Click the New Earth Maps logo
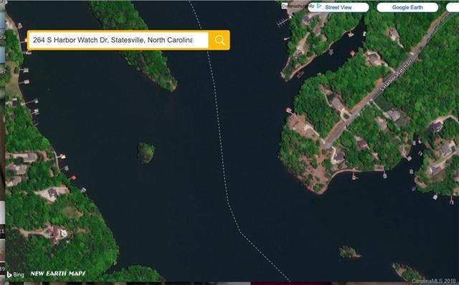This screenshot has height=285, width=459. coord(57,274)
